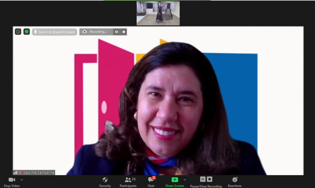Click the Recording... status label

click(98, 32)
